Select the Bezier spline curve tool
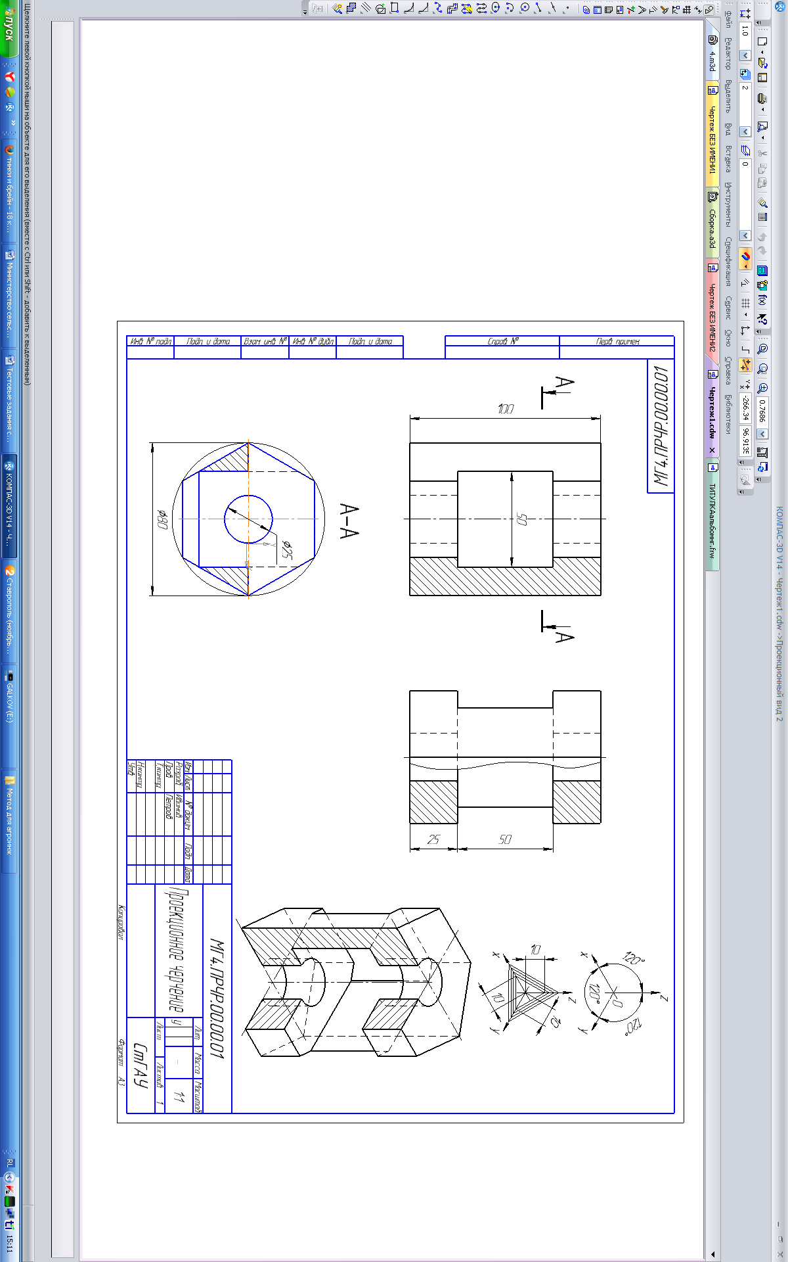Screen dimensions: 788x1262 tap(438, 9)
